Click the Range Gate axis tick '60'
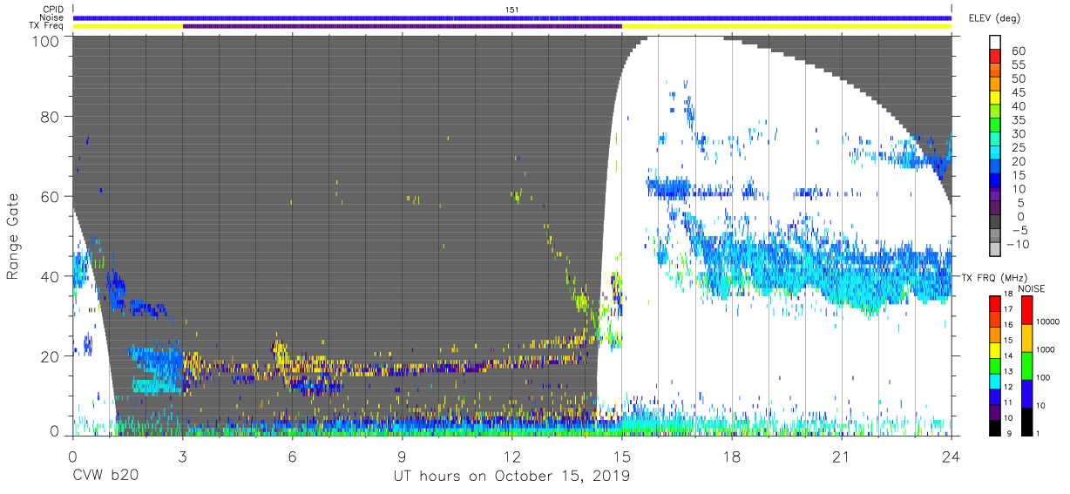The height and width of the screenshot is (494, 1070). 51,196
